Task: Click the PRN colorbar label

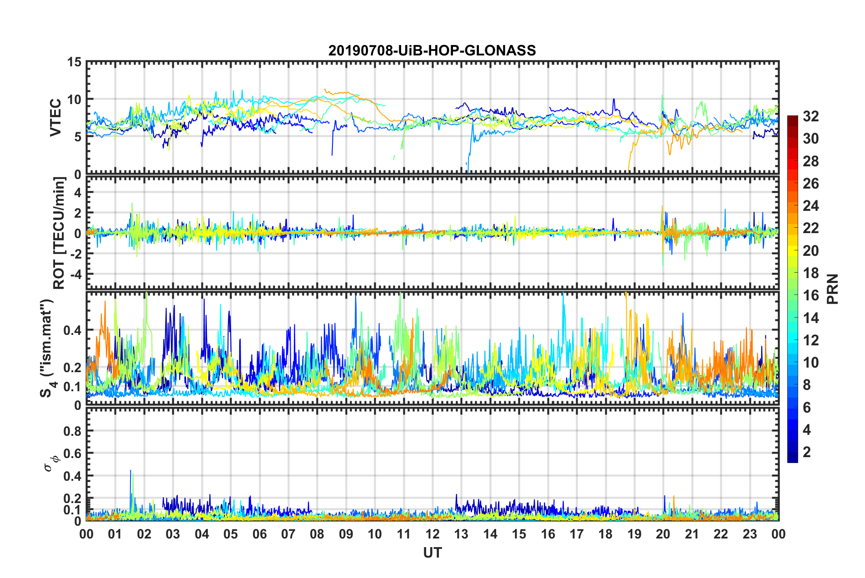Action: [x=833, y=289]
